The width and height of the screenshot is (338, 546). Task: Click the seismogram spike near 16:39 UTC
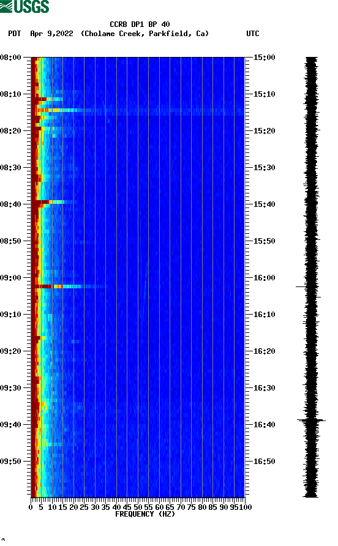pos(311,421)
